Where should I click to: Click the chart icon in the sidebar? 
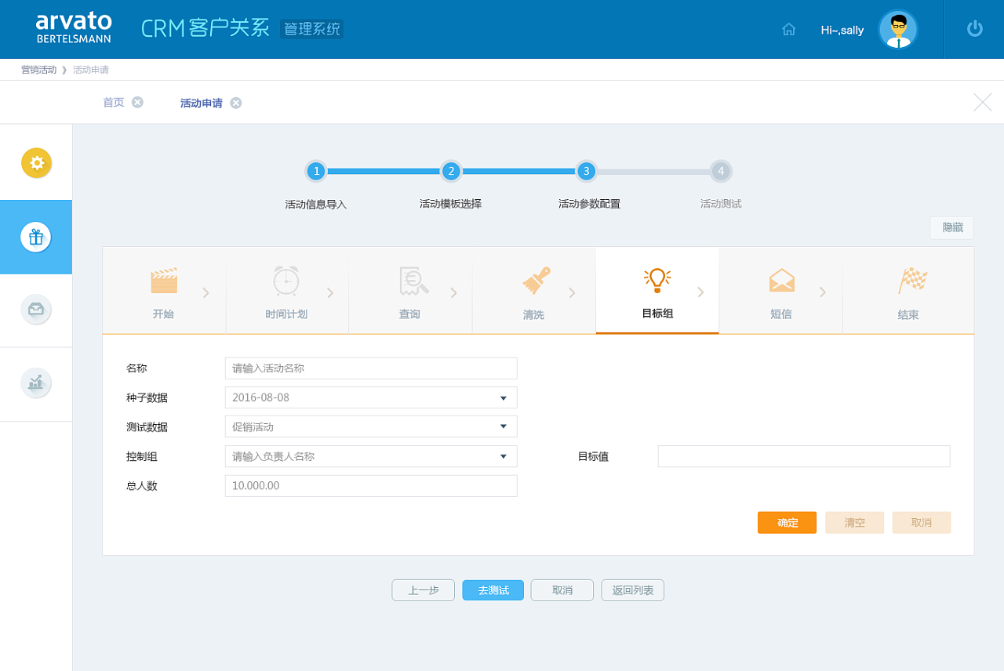click(36, 383)
